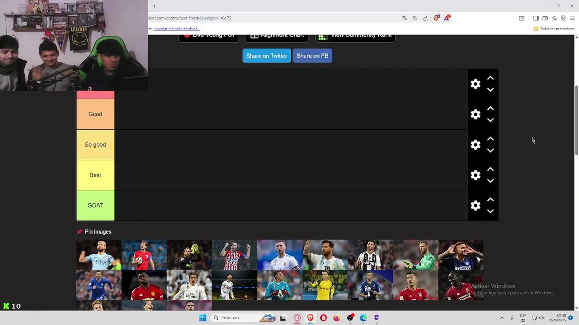
Task: Open Microsoft Edge from taskbar
Action: (x=363, y=318)
